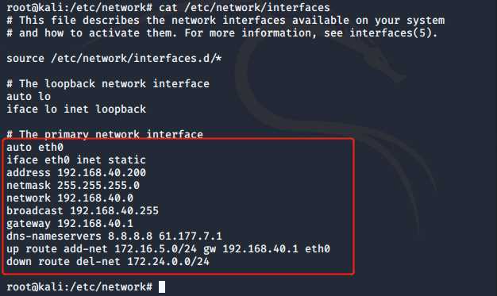The height and width of the screenshot is (296, 497).
Task: Click the 'source /etc/network/interfaces.d/*' line
Action: pyautogui.click(x=114, y=58)
